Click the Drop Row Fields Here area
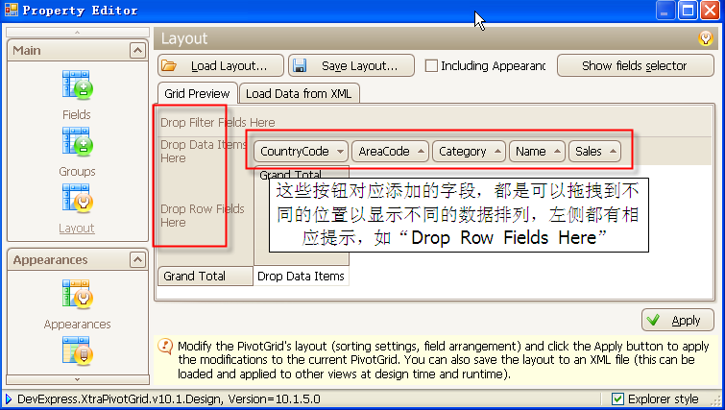 [x=202, y=215]
